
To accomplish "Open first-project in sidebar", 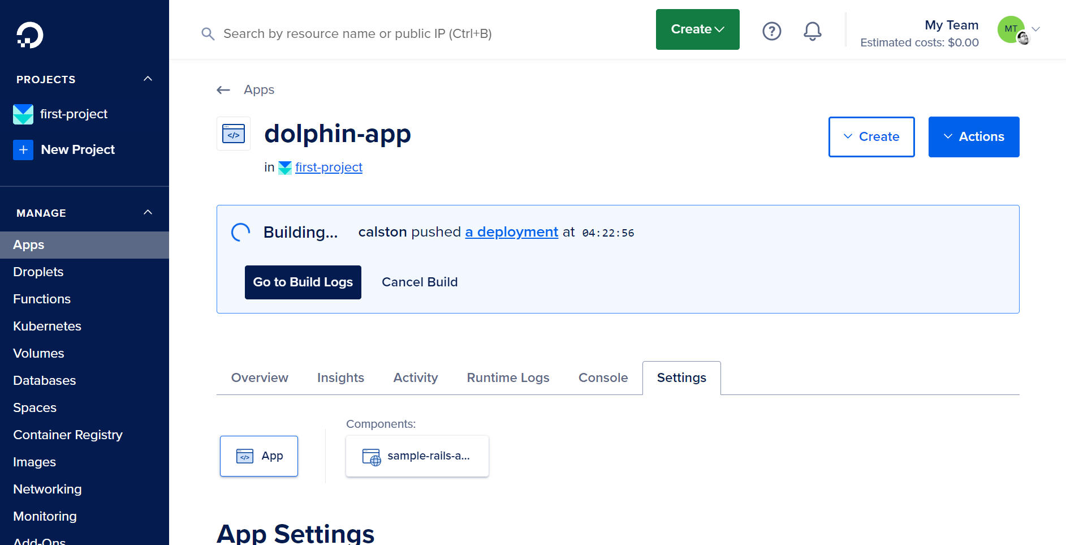I will [74, 114].
